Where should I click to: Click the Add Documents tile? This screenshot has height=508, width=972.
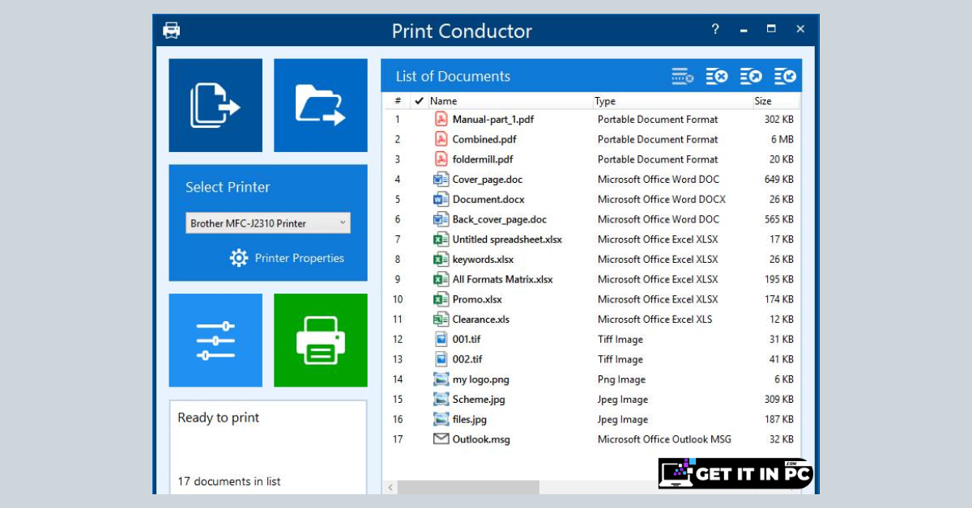click(x=215, y=105)
